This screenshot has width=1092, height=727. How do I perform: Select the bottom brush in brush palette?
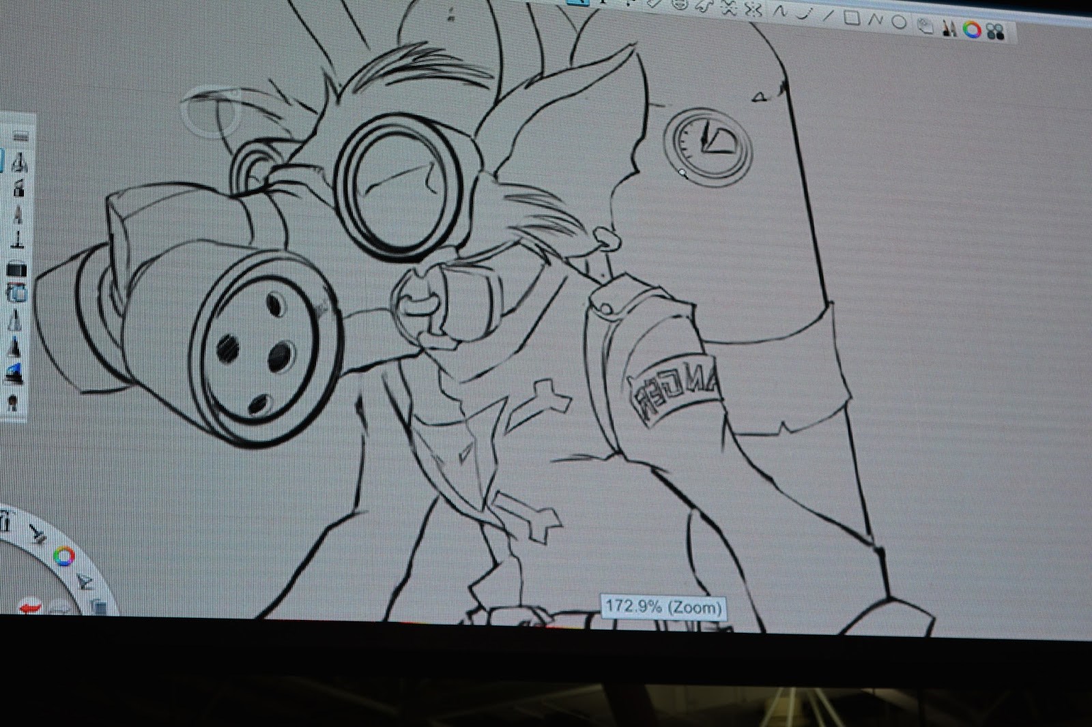[x=13, y=402]
